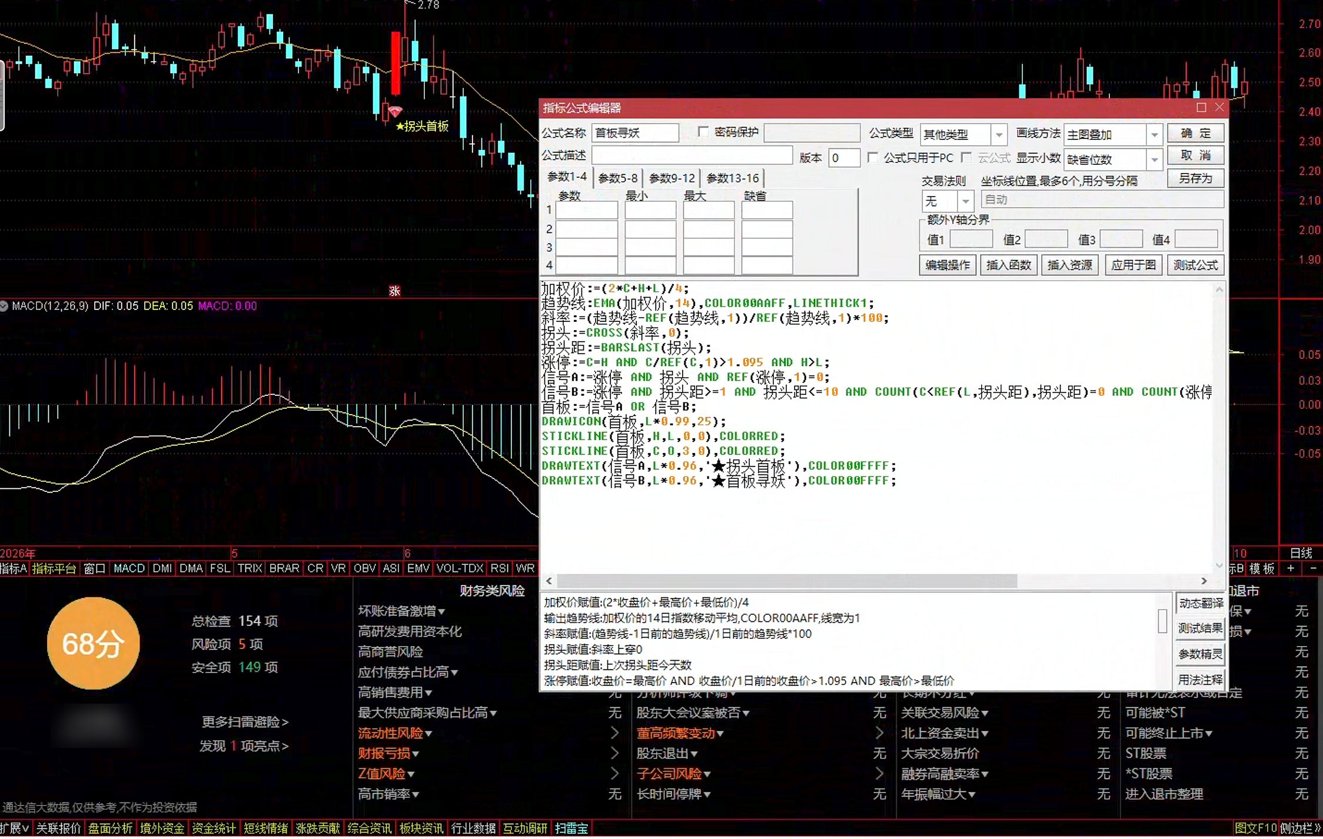Screen dimensions: 1323x839
Task: Open the 画线方法 dropdown
Action: click(1154, 135)
